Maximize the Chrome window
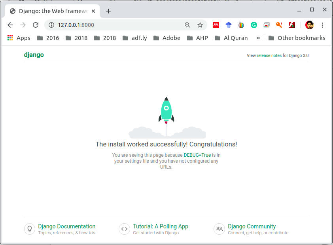333x245 pixels. pyautogui.click(x=312, y=9)
